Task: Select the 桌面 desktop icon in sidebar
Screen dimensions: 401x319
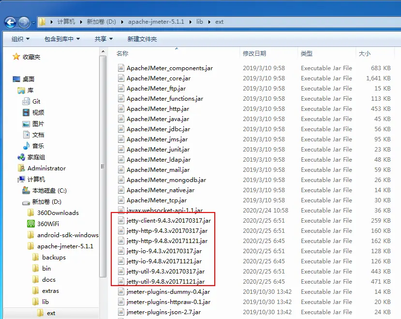Action: (x=16, y=79)
